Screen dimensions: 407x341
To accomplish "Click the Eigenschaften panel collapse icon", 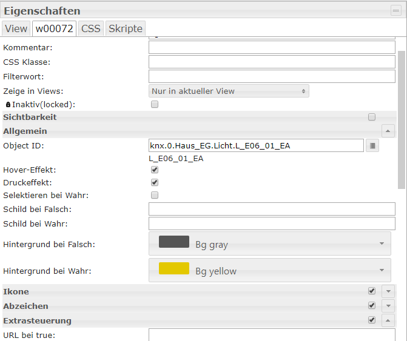I will click(395, 11).
